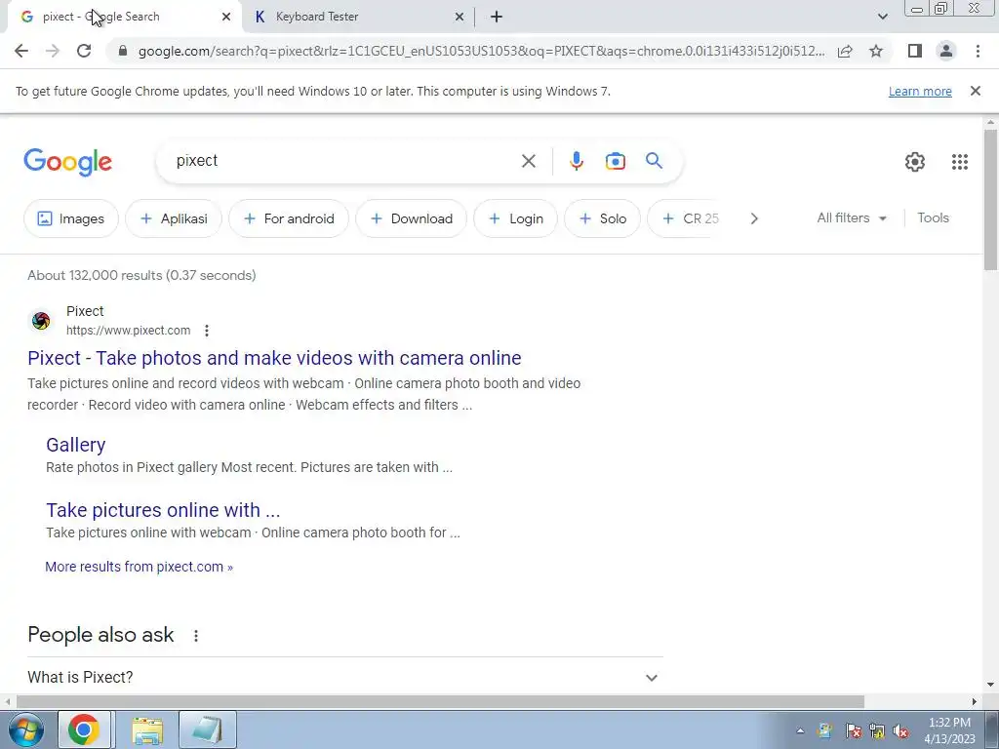The height and width of the screenshot is (749, 999).
Task: Open Google quick settings gear
Action: pos(915,162)
